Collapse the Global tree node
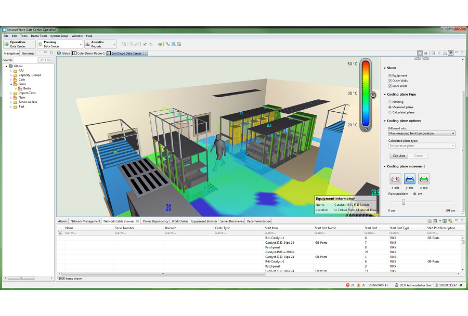Viewport: 468px width, 316px height. [x=7, y=66]
